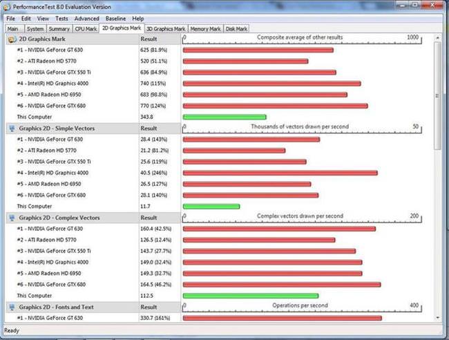Switch to the 3D Graphics Mark tab
Viewport: 449px width, 340px height.
click(166, 29)
